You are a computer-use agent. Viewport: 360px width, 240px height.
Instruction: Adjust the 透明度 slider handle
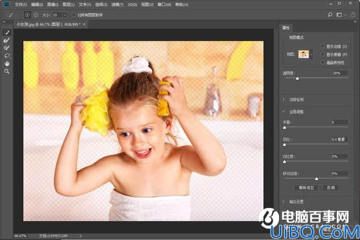(298, 79)
